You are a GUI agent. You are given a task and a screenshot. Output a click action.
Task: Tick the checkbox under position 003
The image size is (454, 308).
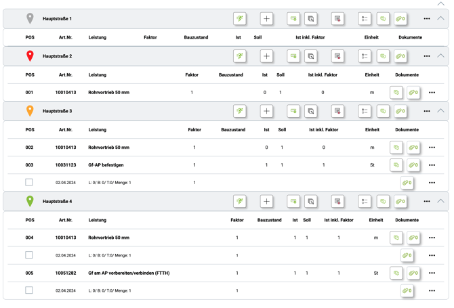click(29, 182)
